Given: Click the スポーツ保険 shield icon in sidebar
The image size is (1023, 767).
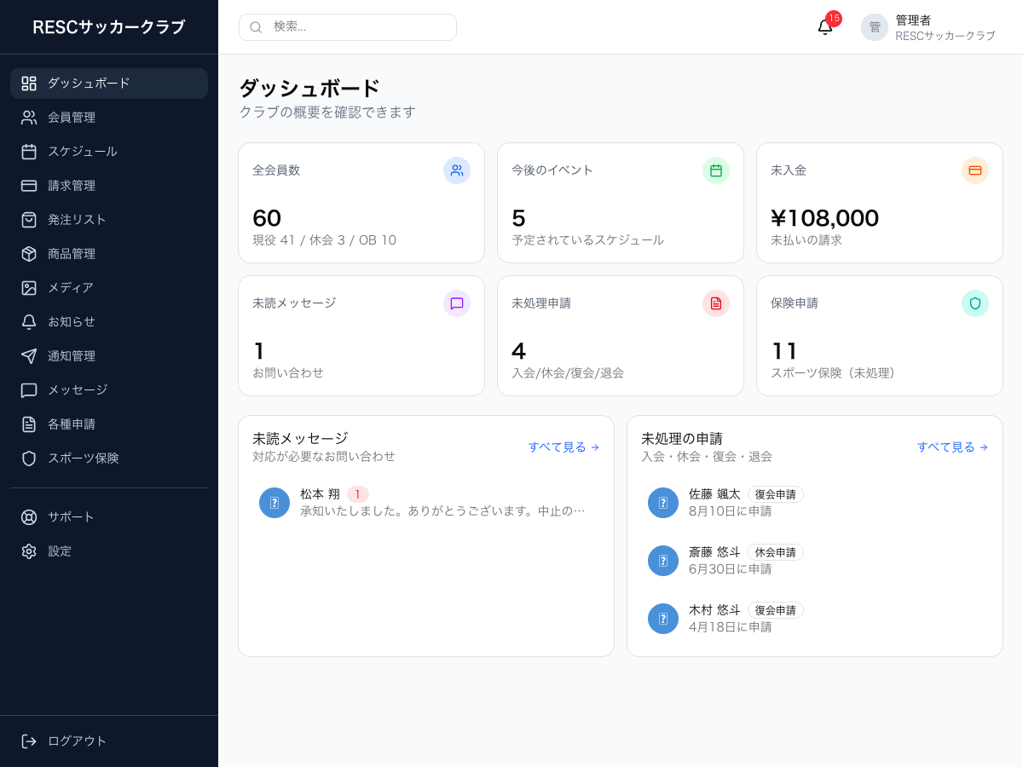Looking at the screenshot, I should click(29, 458).
